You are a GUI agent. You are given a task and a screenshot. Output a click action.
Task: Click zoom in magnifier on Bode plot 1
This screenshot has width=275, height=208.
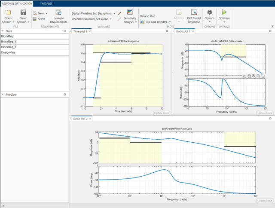254,76
